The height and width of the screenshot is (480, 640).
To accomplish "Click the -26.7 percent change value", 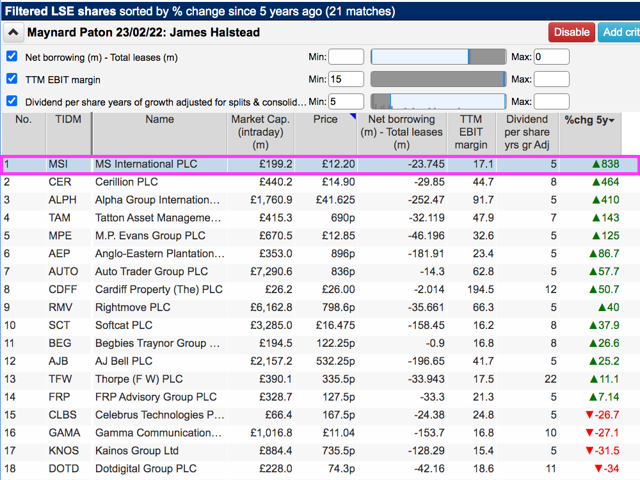I will [x=602, y=415].
